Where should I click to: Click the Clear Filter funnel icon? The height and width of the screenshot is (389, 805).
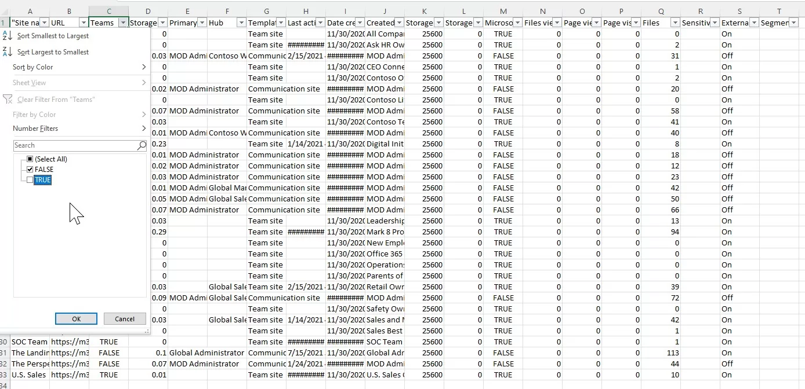[8, 99]
